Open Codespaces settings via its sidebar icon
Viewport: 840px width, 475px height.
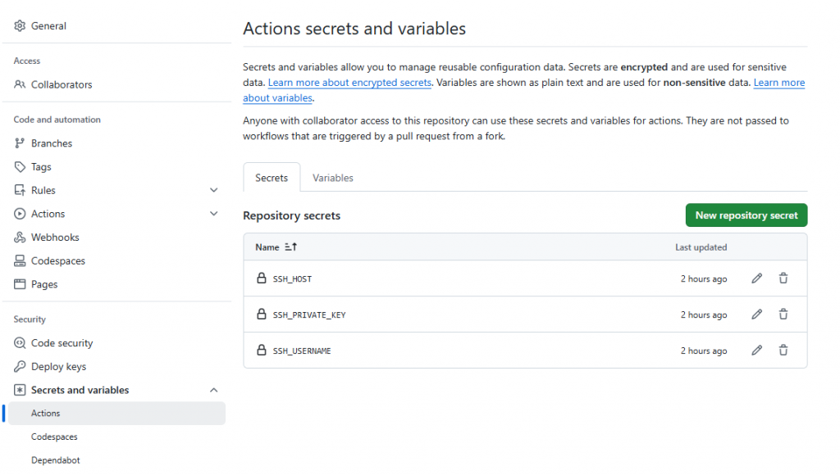(x=17, y=260)
